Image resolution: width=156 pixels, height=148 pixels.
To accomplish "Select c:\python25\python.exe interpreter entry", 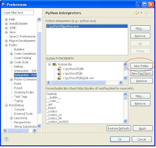I will coord(87,26).
